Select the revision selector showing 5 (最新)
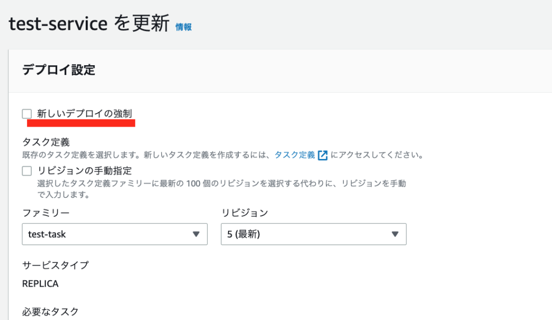 (313, 234)
